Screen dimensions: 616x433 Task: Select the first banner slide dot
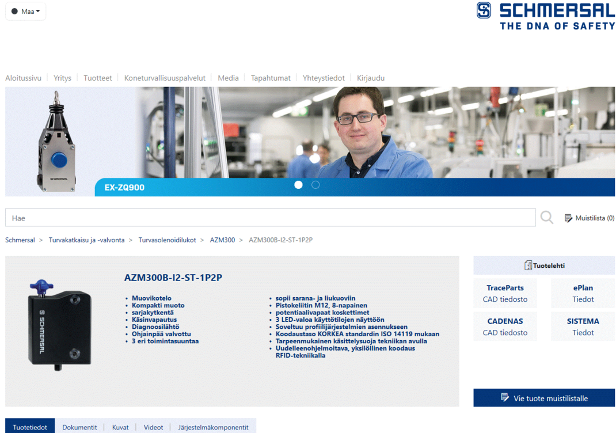[299, 185]
